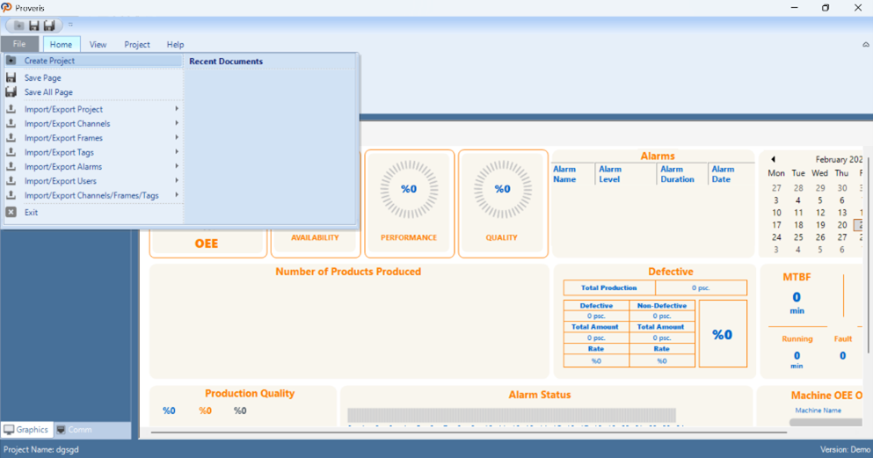The width and height of the screenshot is (873, 458).
Task: Select Save All Page menu entry
Action: pos(93,92)
